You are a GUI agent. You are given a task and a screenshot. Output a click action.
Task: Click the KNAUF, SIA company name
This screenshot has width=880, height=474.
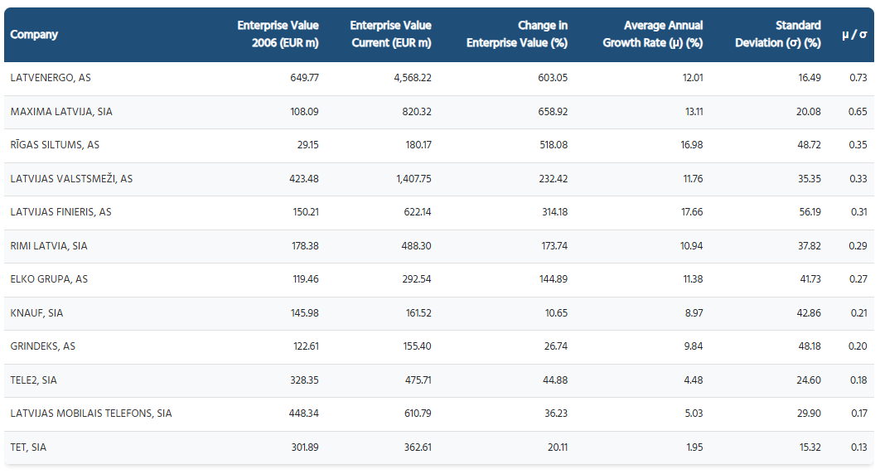[37, 313]
